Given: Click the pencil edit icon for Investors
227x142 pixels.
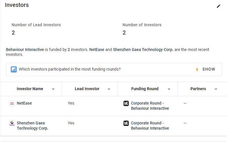Looking at the screenshot, I should coord(219,6).
